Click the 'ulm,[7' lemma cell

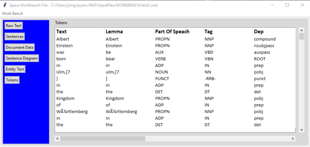tap(113, 72)
